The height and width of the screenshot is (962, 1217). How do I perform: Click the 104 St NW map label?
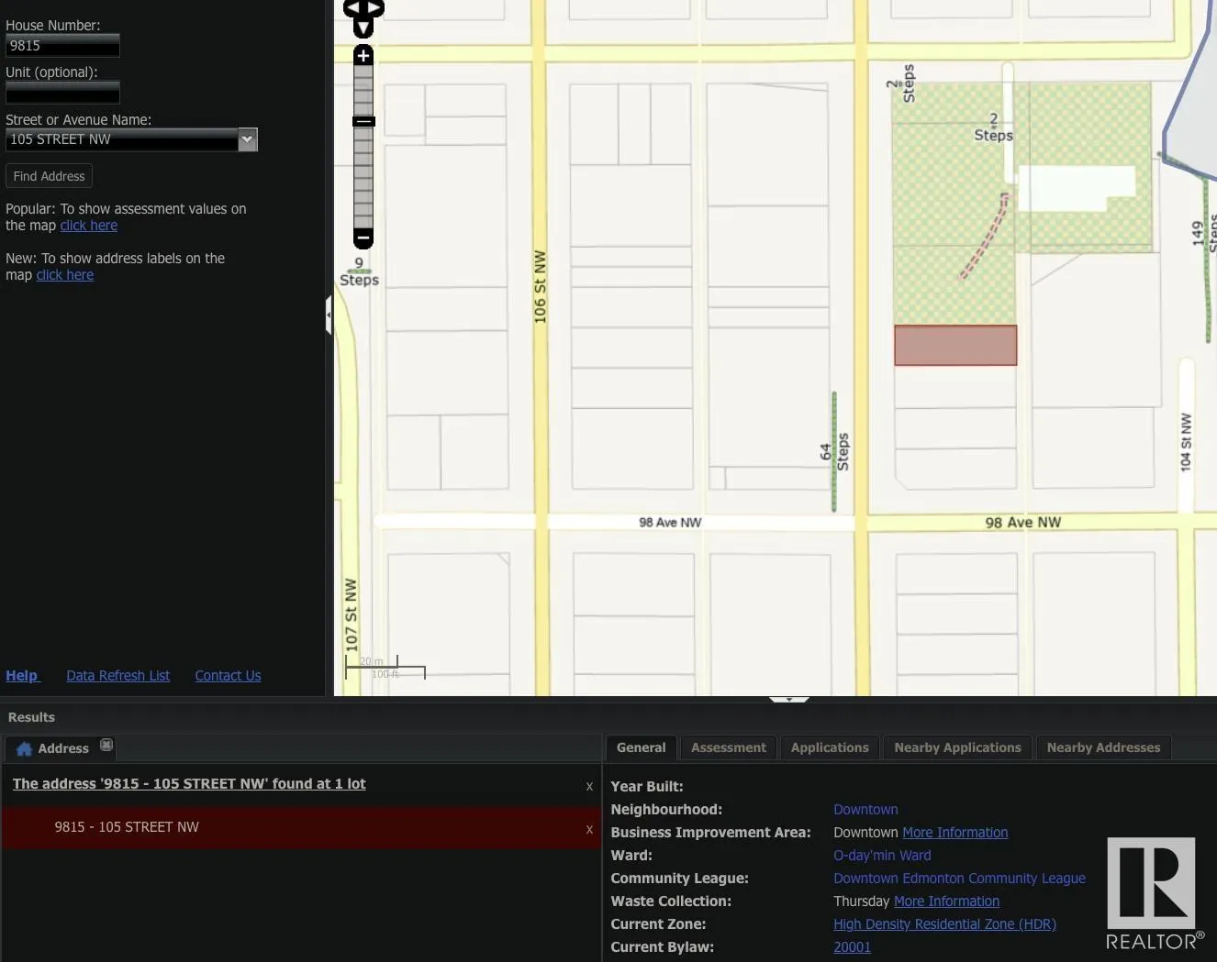(x=1186, y=443)
